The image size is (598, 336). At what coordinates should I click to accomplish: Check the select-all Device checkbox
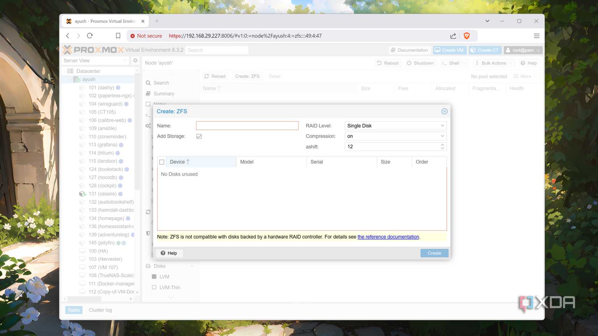(x=162, y=162)
